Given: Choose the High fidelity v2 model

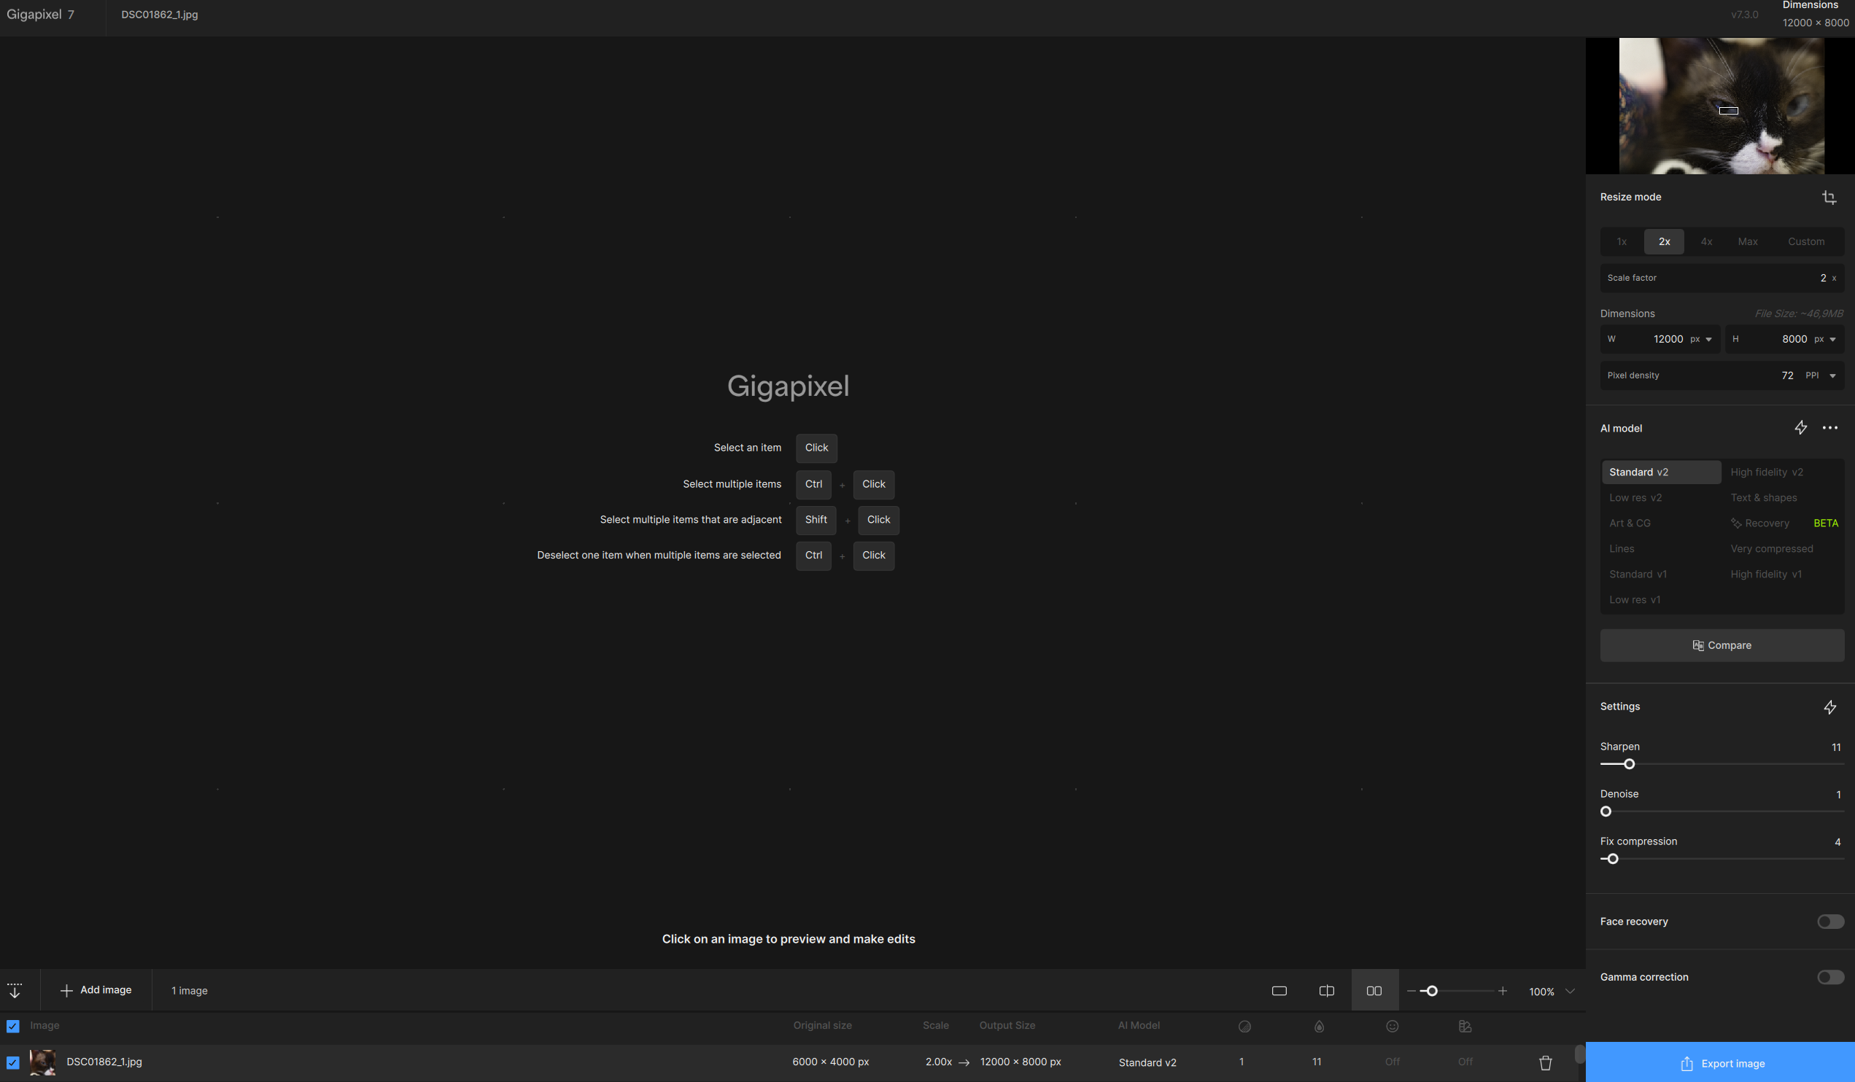Looking at the screenshot, I should click(x=1767, y=472).
